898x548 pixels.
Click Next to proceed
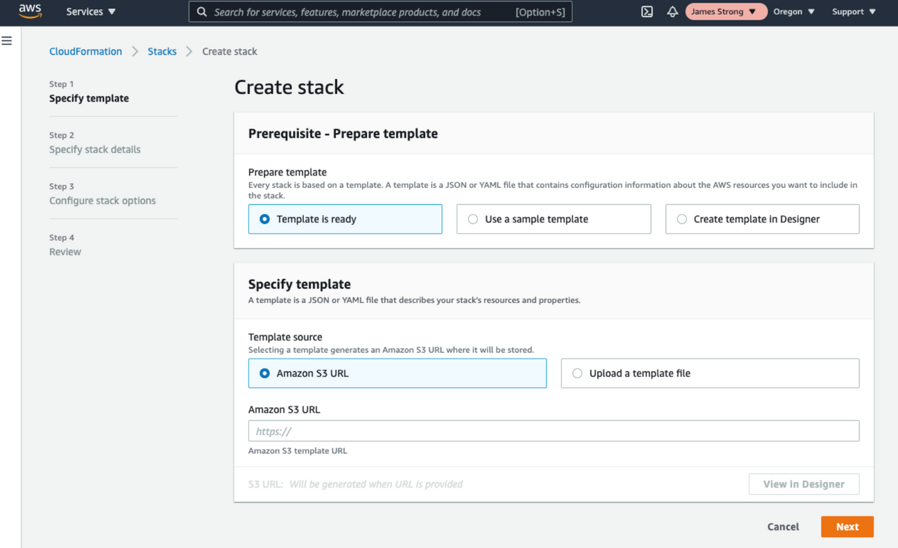pyautogui.click(x=847, y=526)
